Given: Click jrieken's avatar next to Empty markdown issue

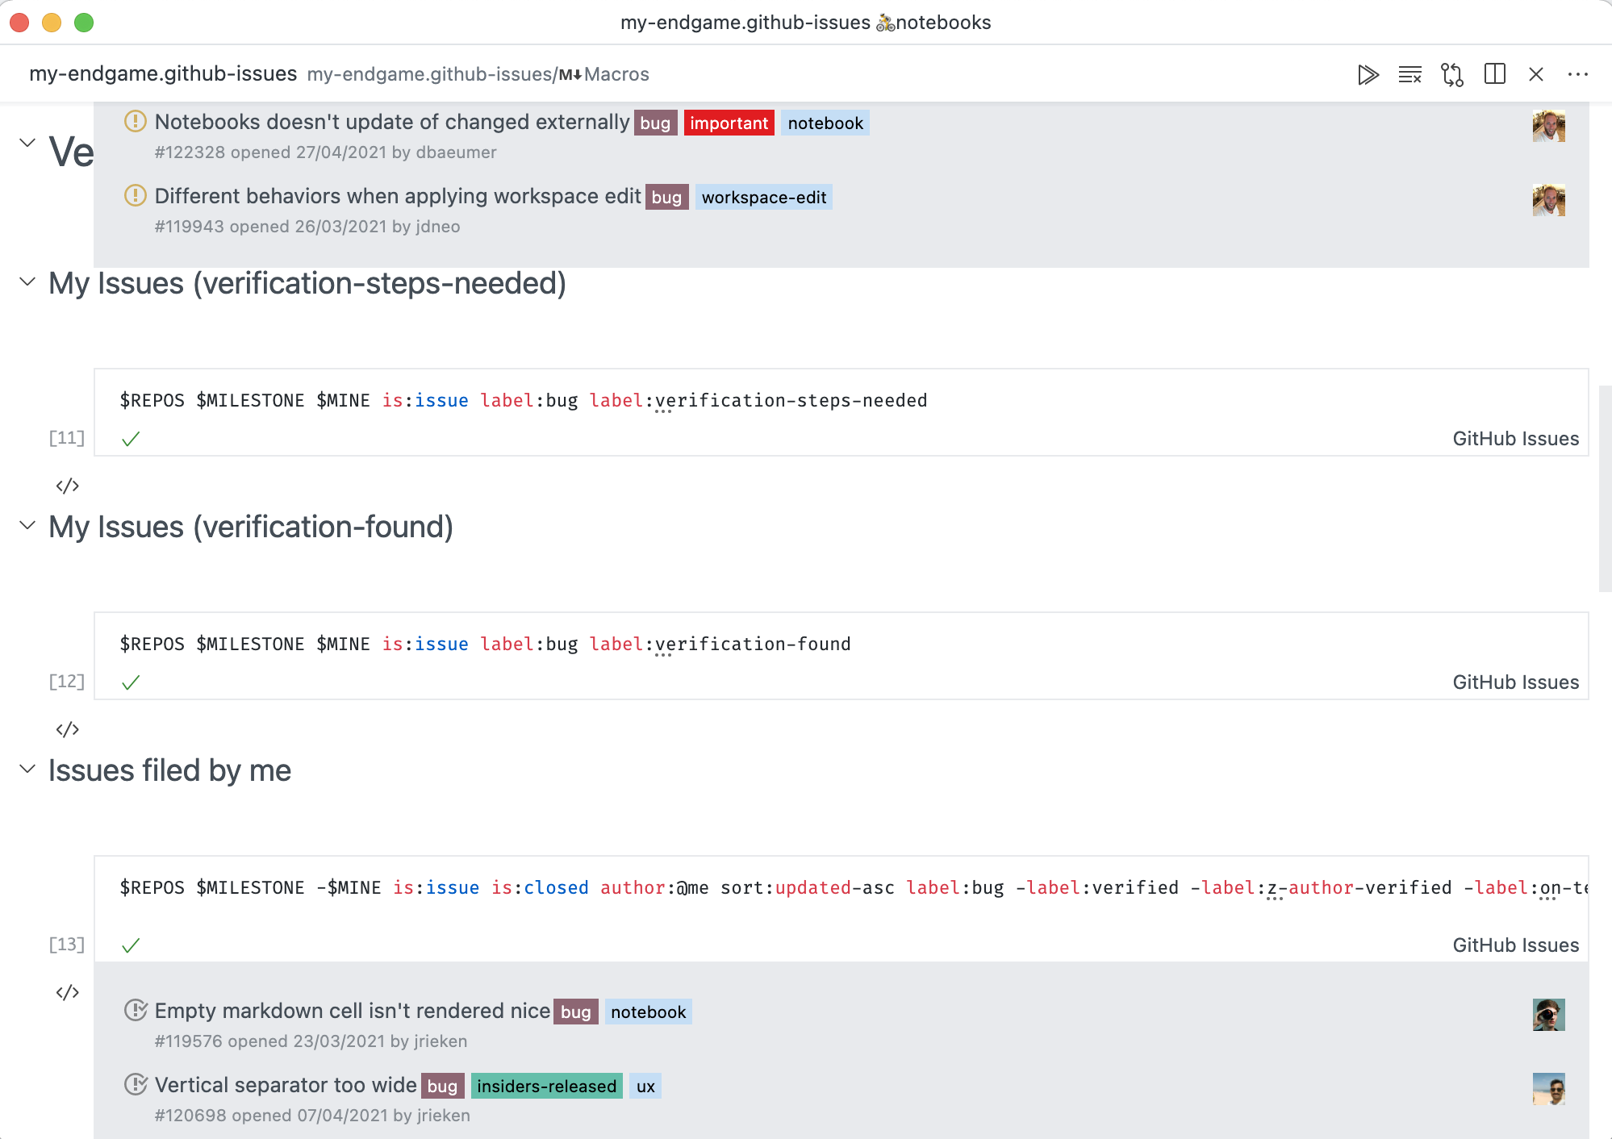Looking at the screenshot, I should tap(1548, 1016).
